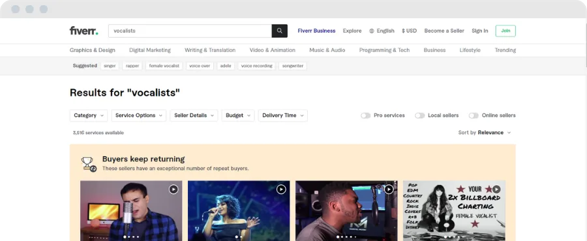Play the video of the man in plaid shirt
This screenshot has height=241, width=587.
coord(173,190)
